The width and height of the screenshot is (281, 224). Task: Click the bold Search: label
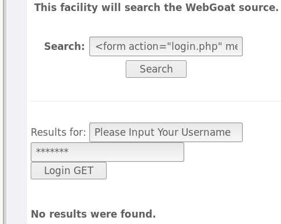click(x=64, y=46)
